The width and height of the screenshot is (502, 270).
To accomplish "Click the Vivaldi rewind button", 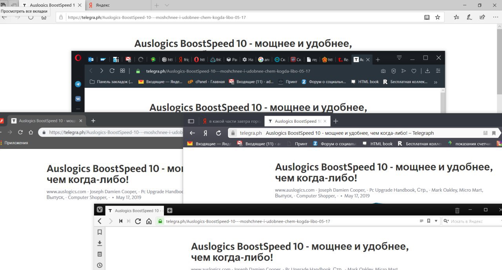I will [121, 221].
